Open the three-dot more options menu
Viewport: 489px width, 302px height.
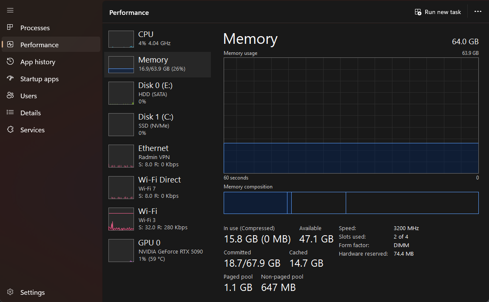[478, 11]
